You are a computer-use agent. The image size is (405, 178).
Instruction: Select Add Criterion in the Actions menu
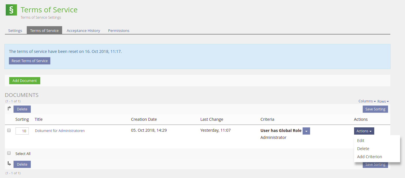pyautogui.click(x=369, y=157)
